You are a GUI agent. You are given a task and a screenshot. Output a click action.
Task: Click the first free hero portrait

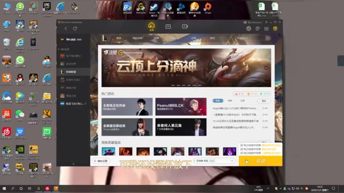click(108, 151)
